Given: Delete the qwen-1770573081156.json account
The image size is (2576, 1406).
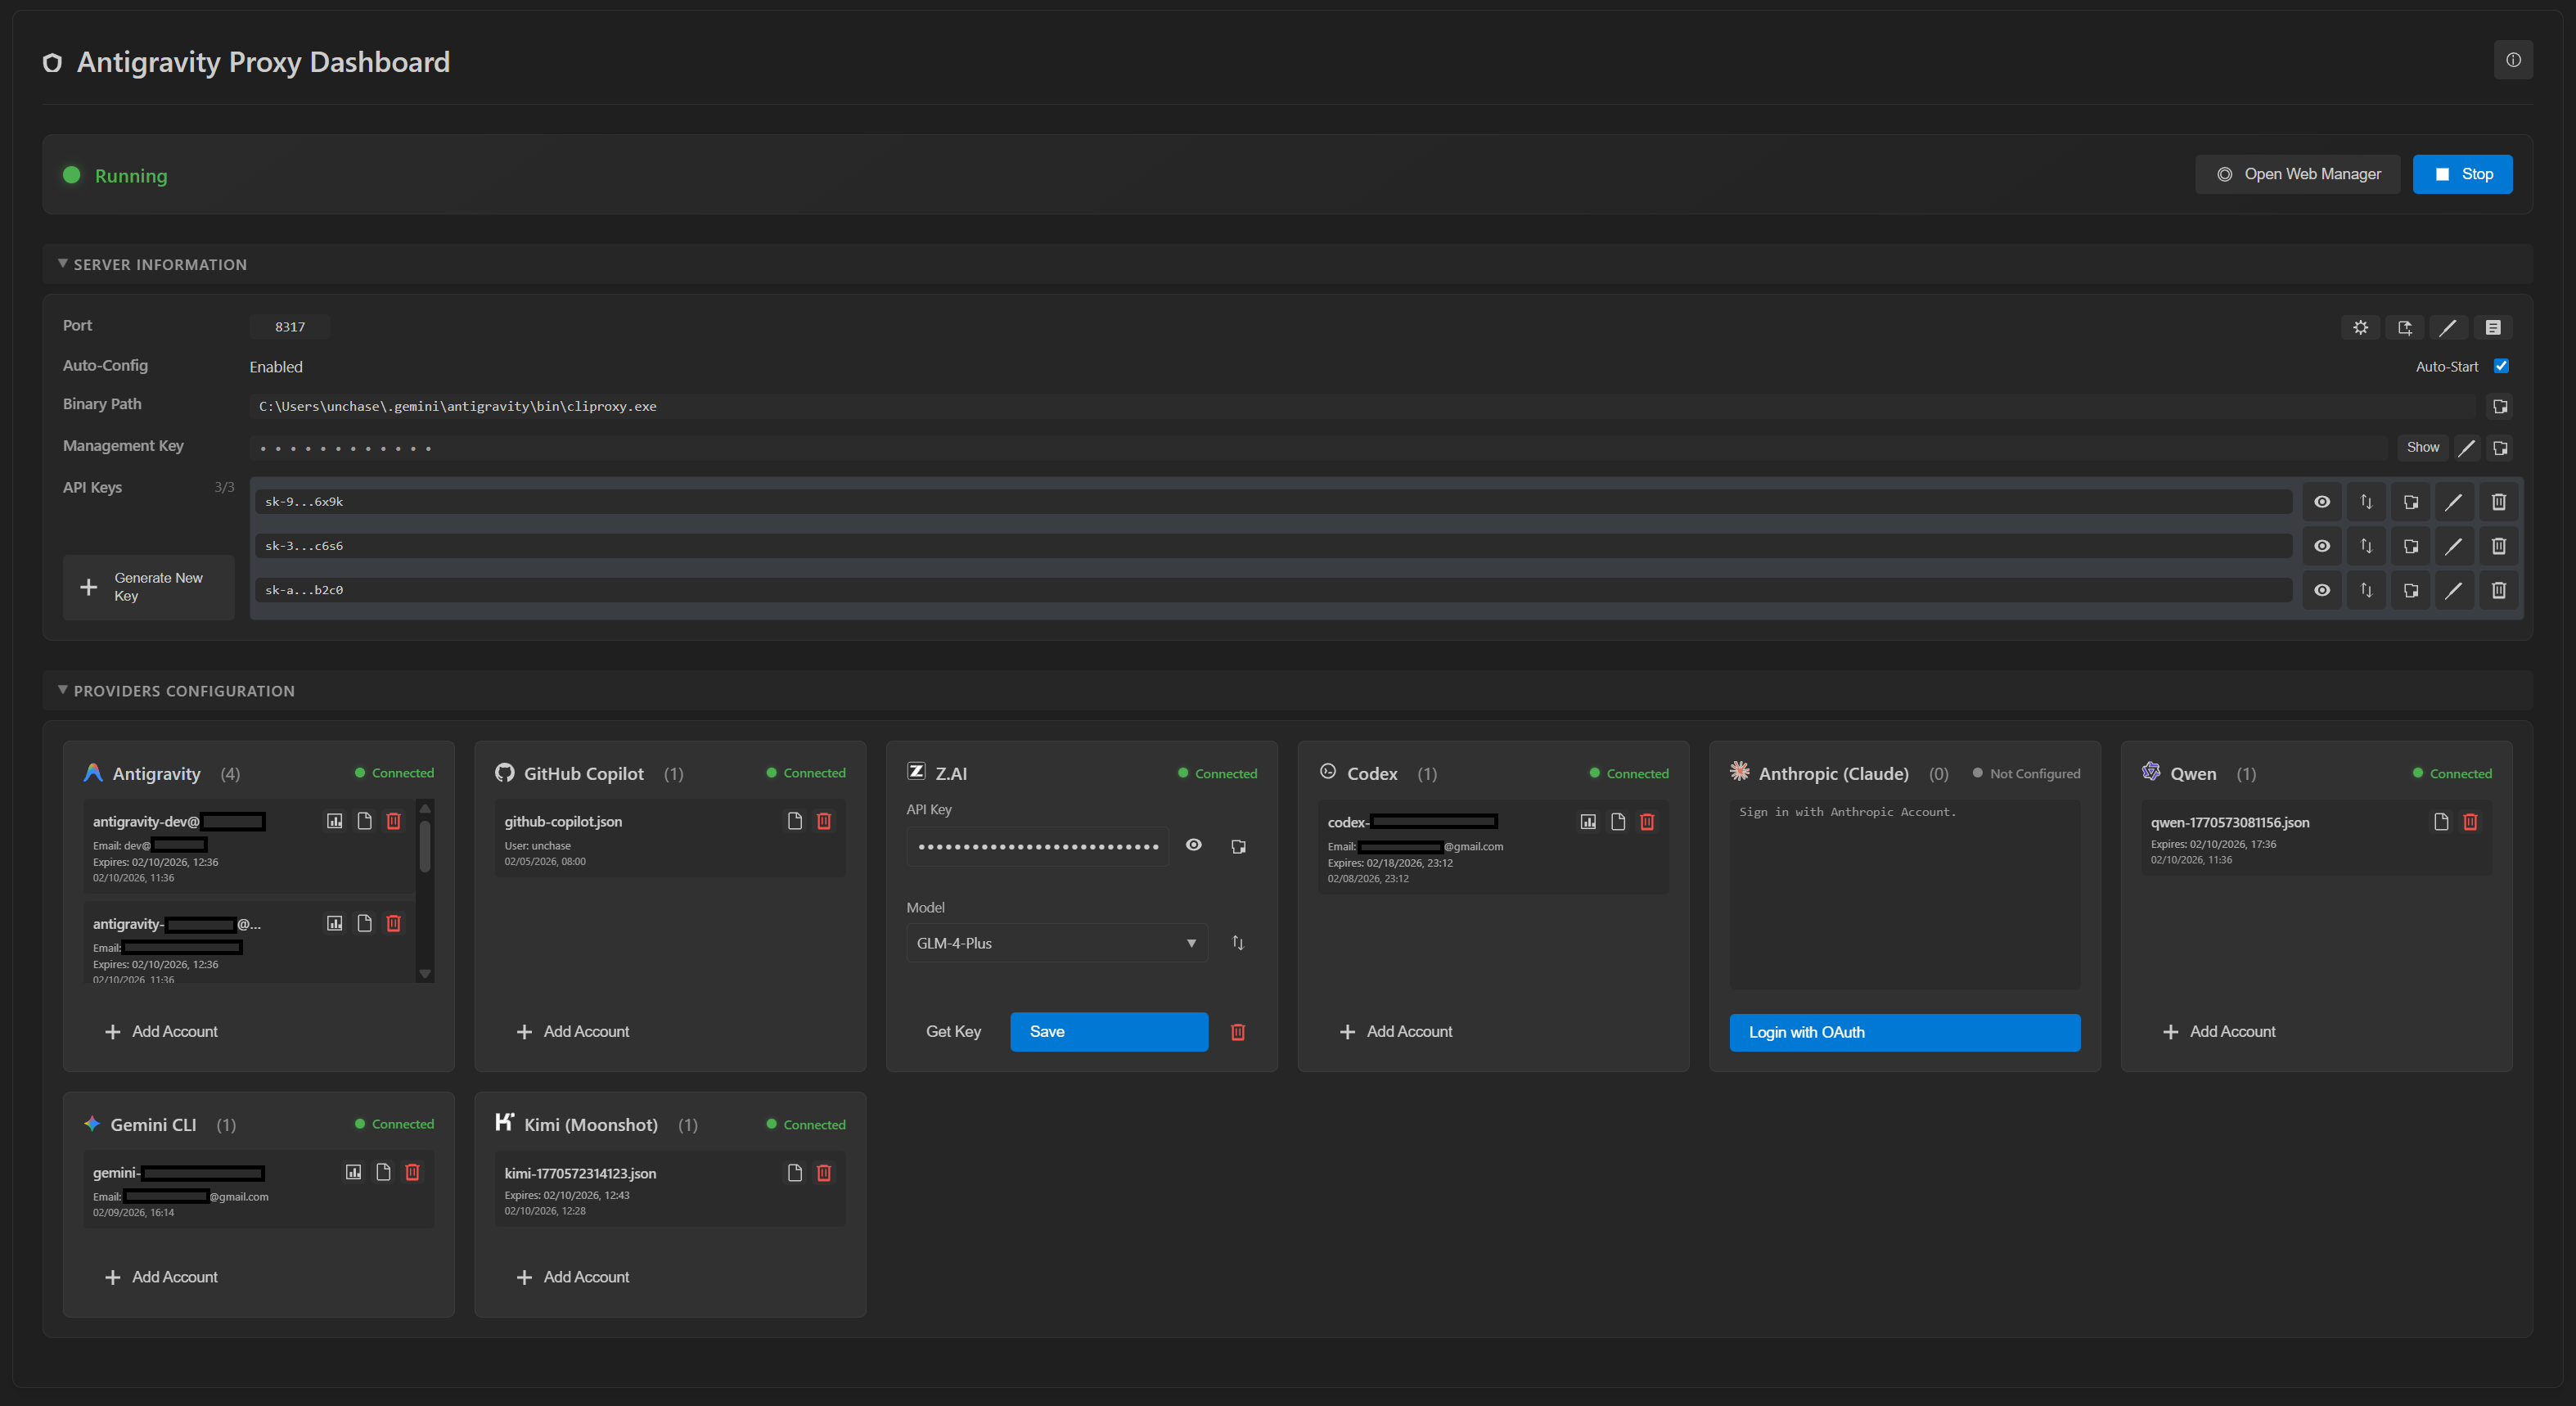Looking at the screenshot, I should tap(2470, 821).
